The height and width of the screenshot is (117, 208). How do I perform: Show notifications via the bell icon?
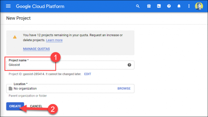point(179,6)
